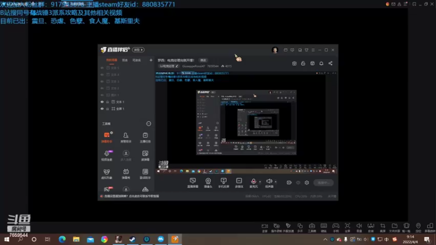Mute the 扬声器 speaker

(269, 183)
